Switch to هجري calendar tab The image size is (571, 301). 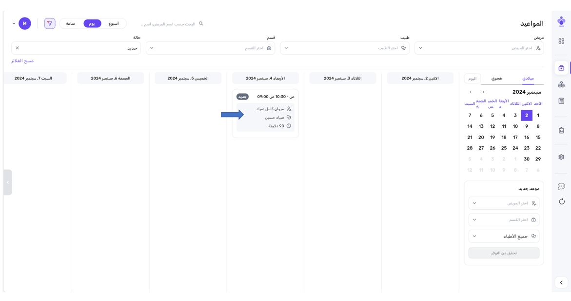coord(496,79)
